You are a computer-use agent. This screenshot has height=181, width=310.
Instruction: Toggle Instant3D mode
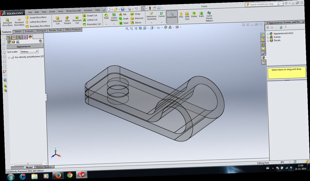(x=172, y=16)
